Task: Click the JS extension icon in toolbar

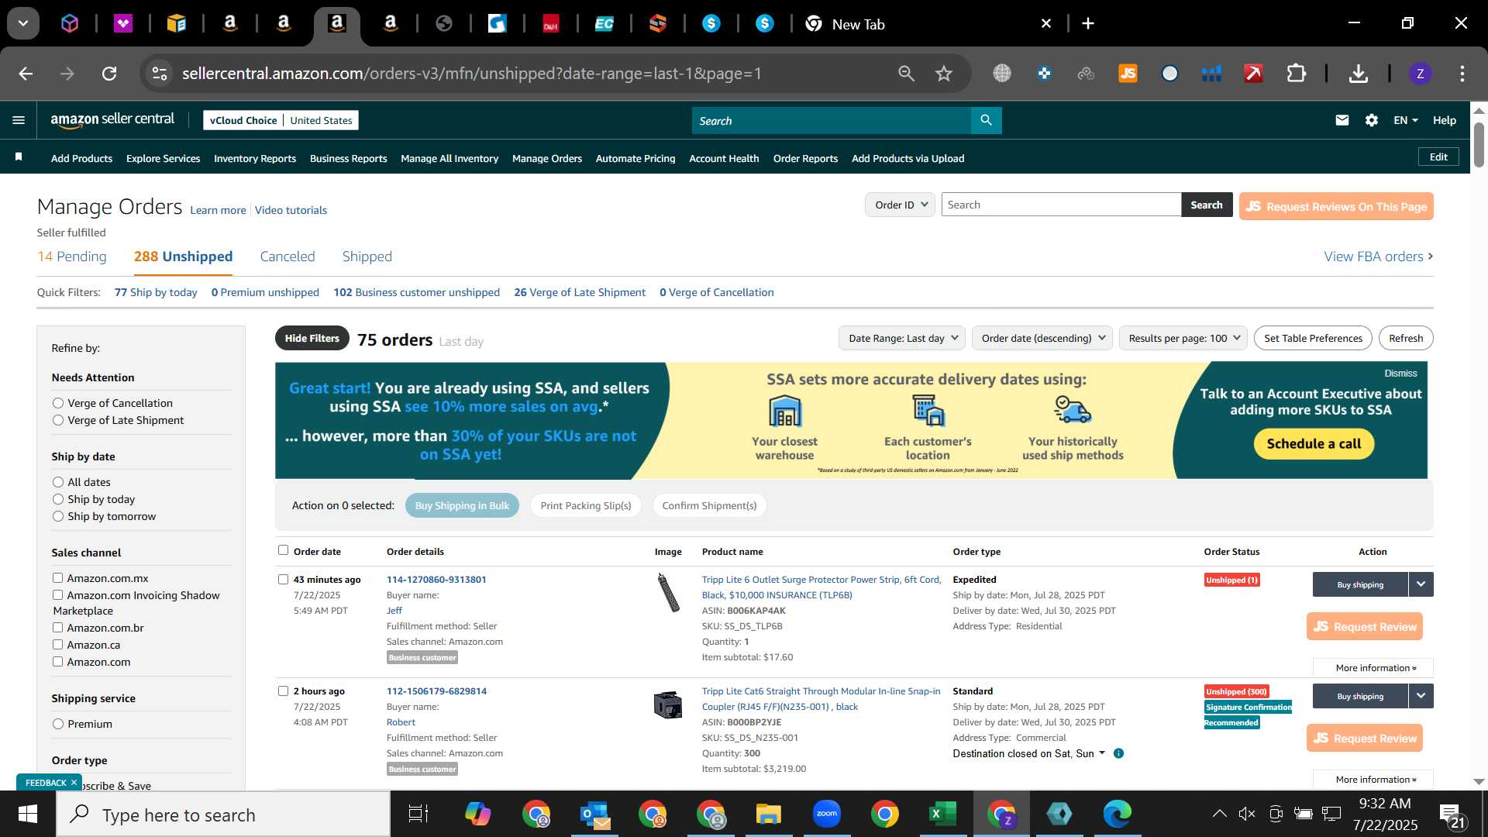Action: (x=1128, y=74)
